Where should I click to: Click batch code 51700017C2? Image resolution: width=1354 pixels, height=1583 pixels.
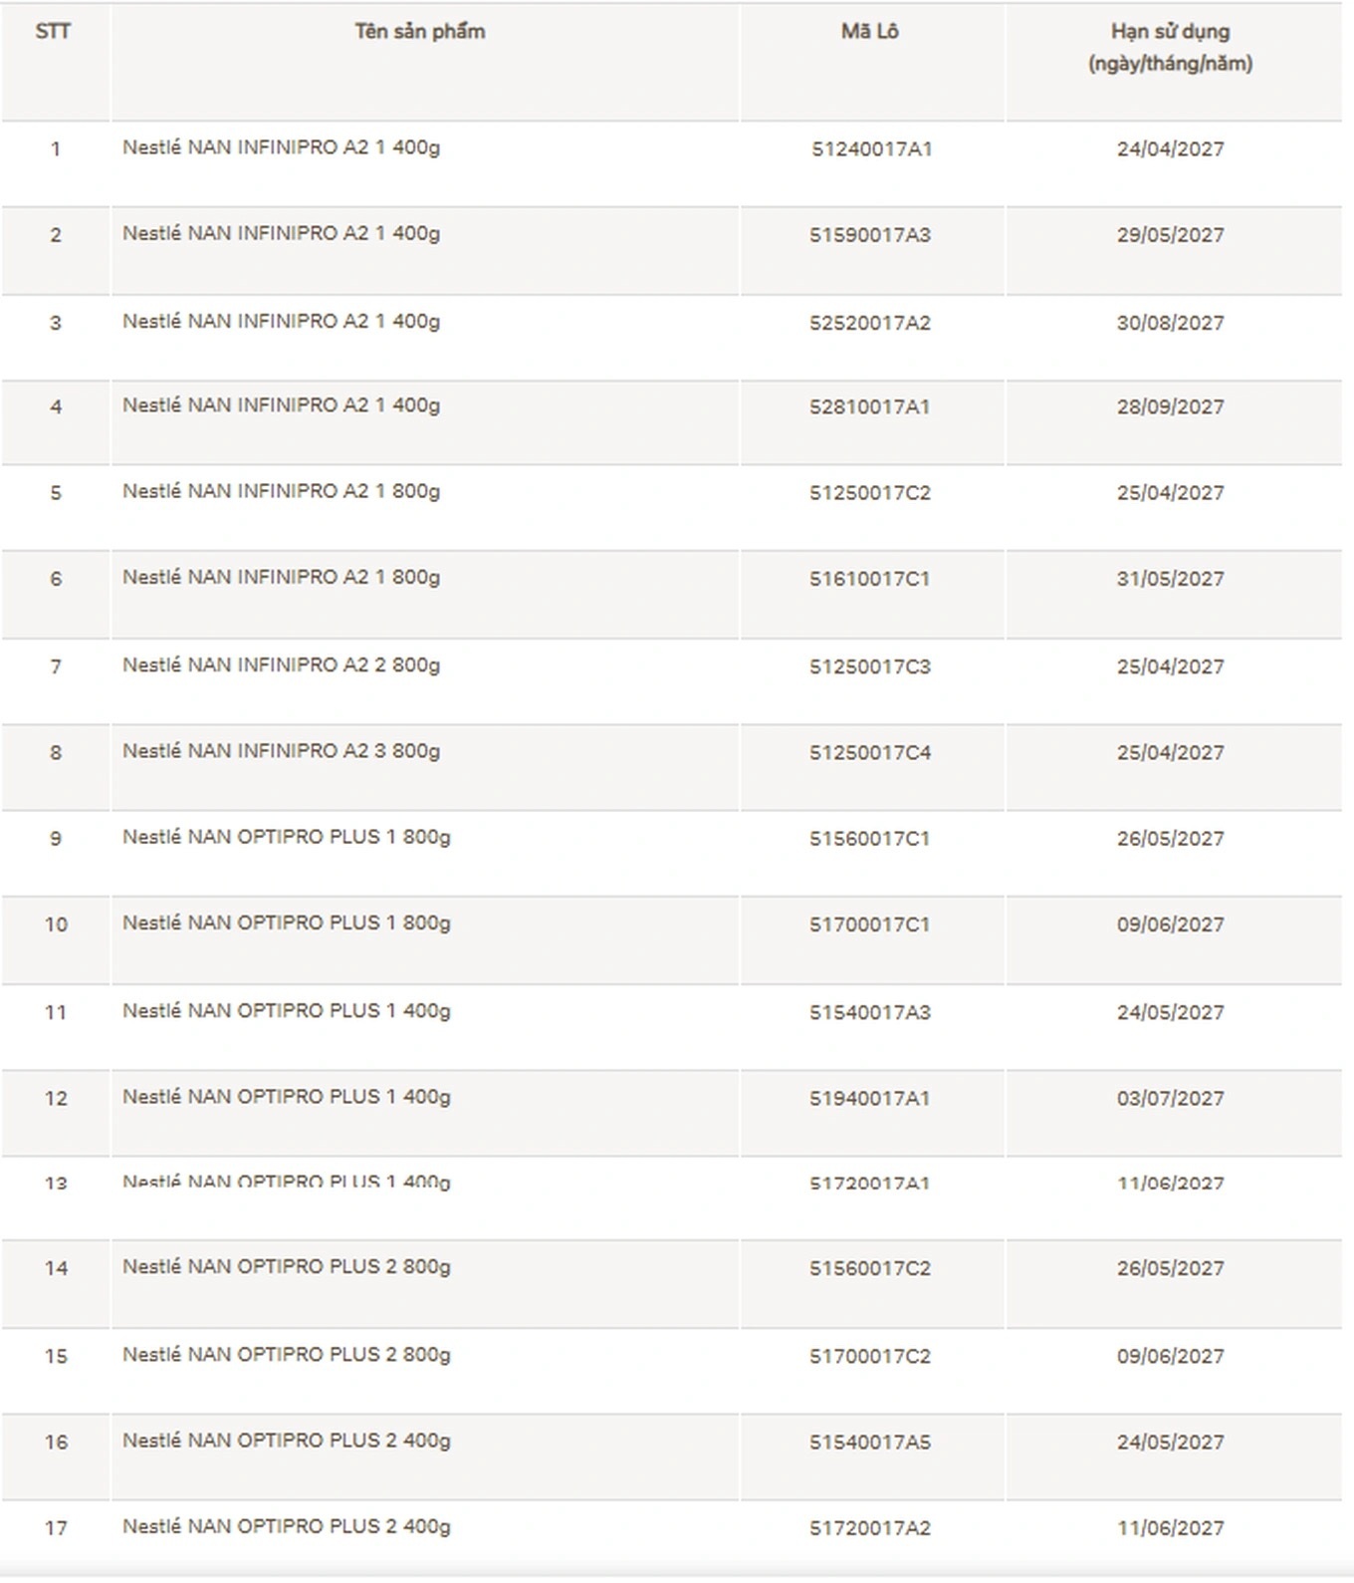click(870, 1356)
